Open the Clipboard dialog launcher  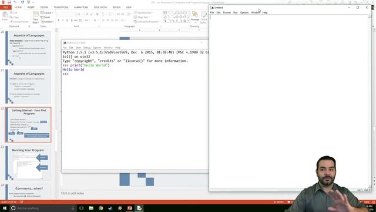click(29, 26)
